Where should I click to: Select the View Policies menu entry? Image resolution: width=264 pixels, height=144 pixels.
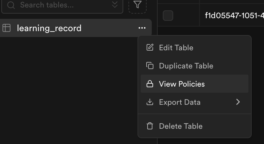(x=182, y=84)
